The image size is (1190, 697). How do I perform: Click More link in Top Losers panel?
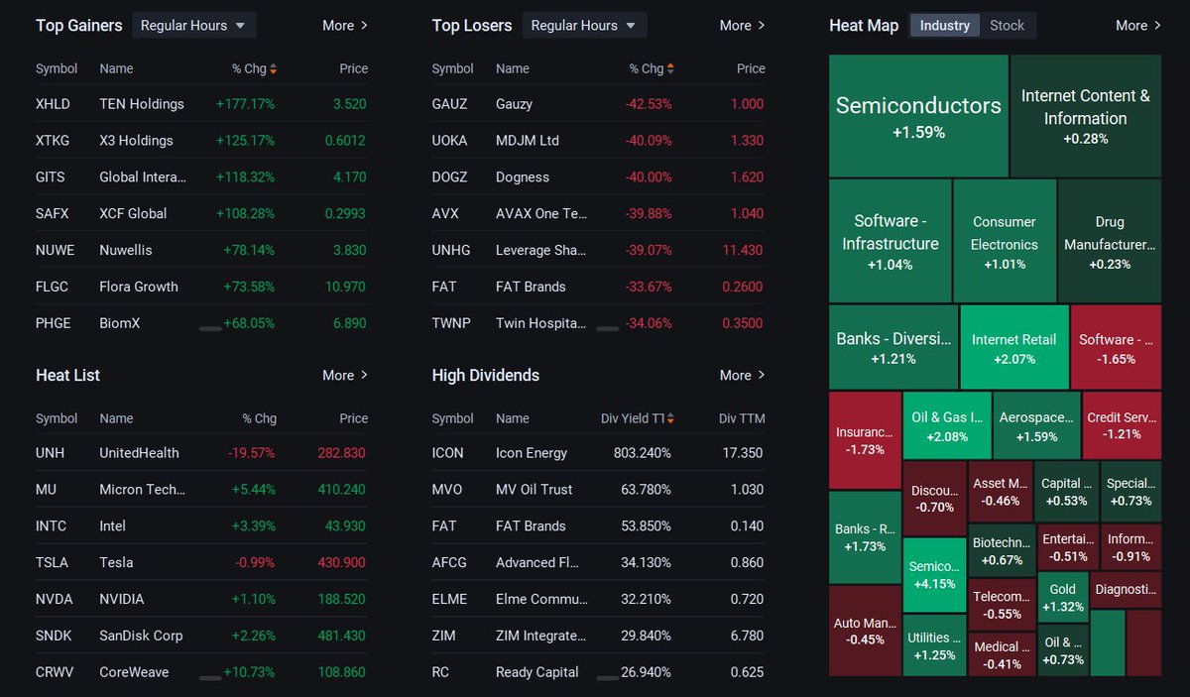[742, 26]
